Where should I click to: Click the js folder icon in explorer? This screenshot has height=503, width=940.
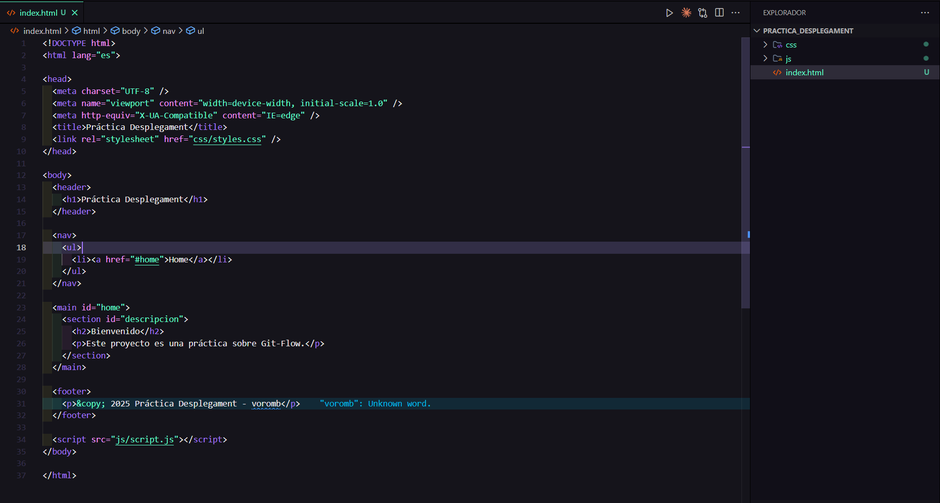coord(777,59)
